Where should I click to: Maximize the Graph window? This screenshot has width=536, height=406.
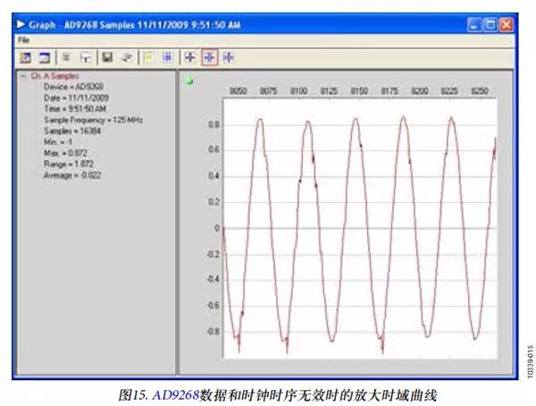(x=490, y=25)
